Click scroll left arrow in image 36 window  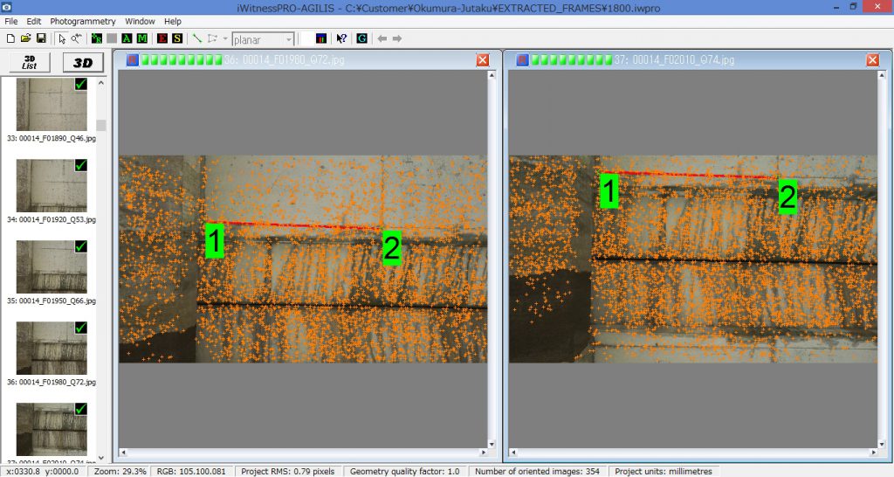coord(122,453)
